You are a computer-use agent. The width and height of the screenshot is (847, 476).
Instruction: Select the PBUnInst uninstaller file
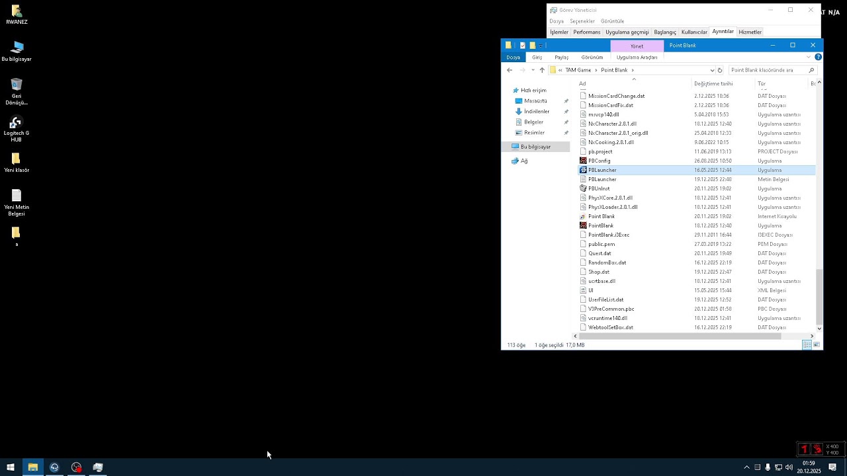pos(599,188)
